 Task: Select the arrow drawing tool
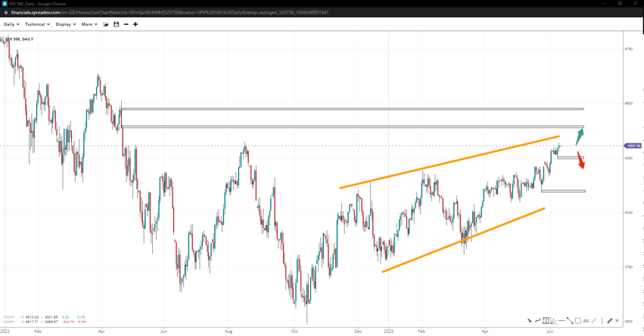(x=530, y=321)
